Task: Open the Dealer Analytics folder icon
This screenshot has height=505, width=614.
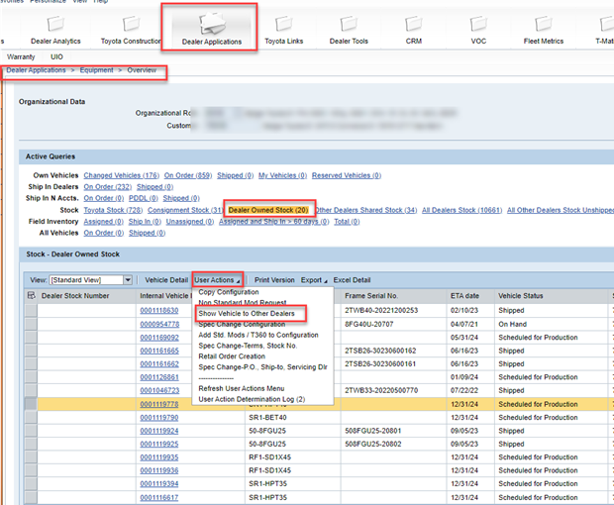Action: coord(55,24)
